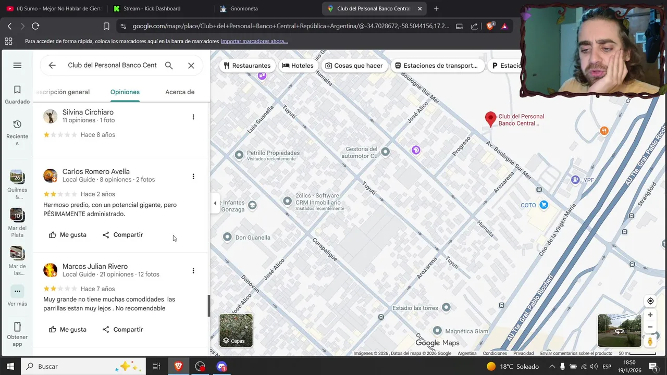The height and width of the screenshot is (375, 667).
Task: Switch map layers with the Capas thumbnail
Action: [236, 330]
